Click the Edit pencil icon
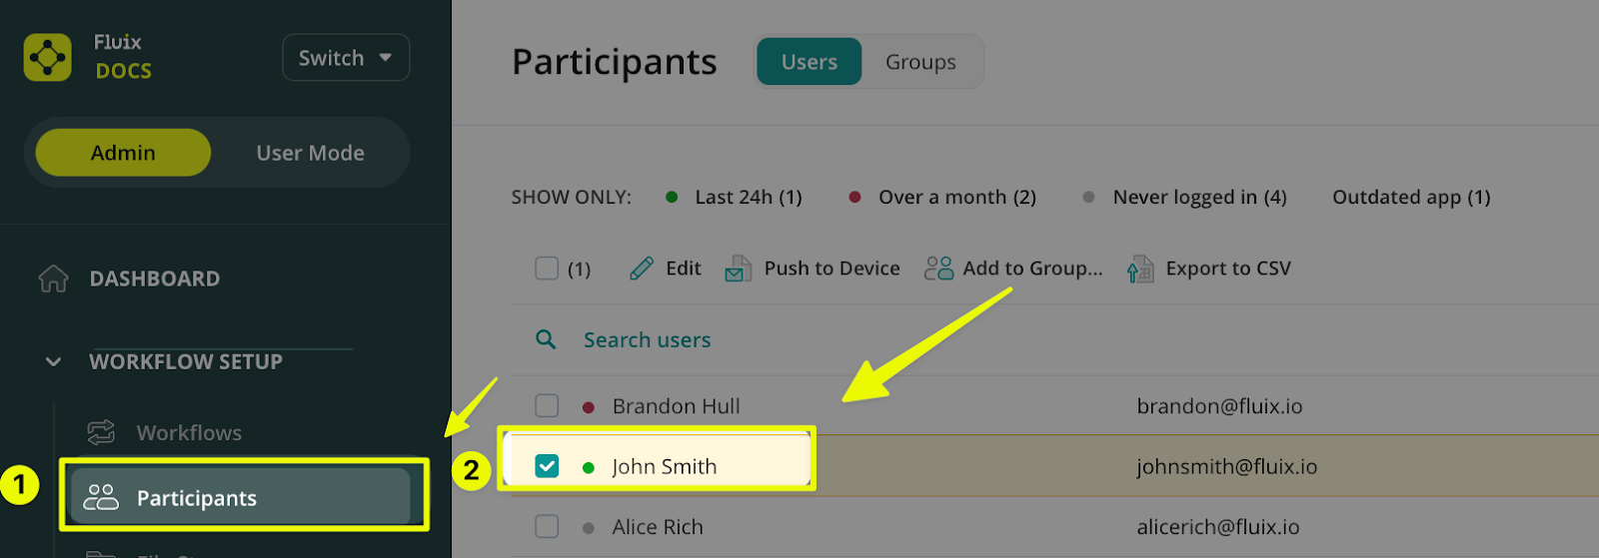 (x=642, y=269)
